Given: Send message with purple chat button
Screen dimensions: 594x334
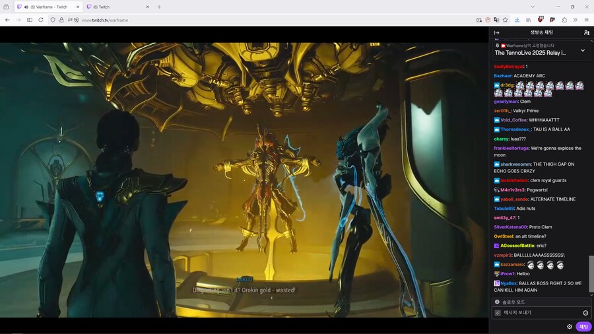Looking at the screenshot, I should pyautogui.click(x=584, y=327).
